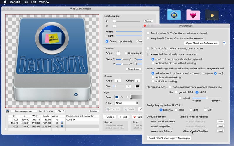234x146 pixels.
Task: Enable optimize image data checkbox
Action: click(x=170, y=87)
